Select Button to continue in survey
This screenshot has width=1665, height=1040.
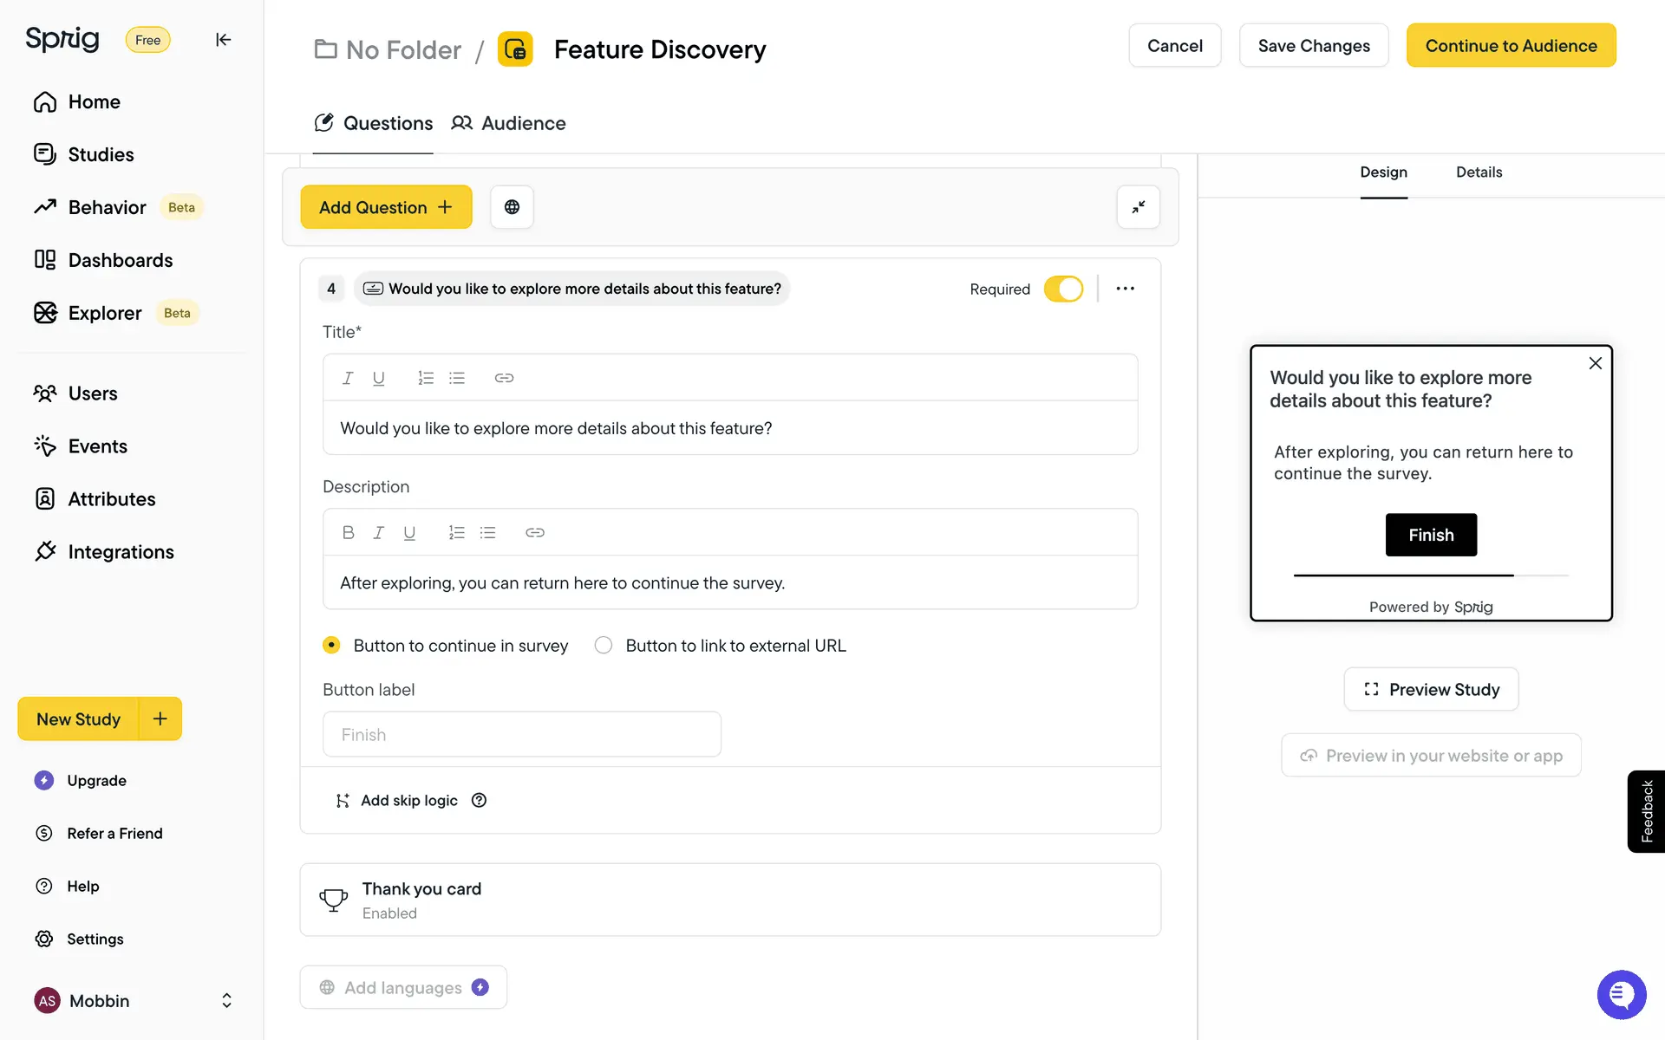point(331,646)
